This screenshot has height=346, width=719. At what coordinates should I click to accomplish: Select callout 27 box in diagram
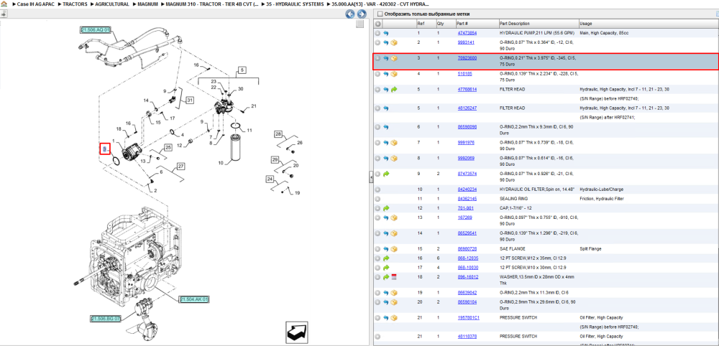tap(180, 166)
